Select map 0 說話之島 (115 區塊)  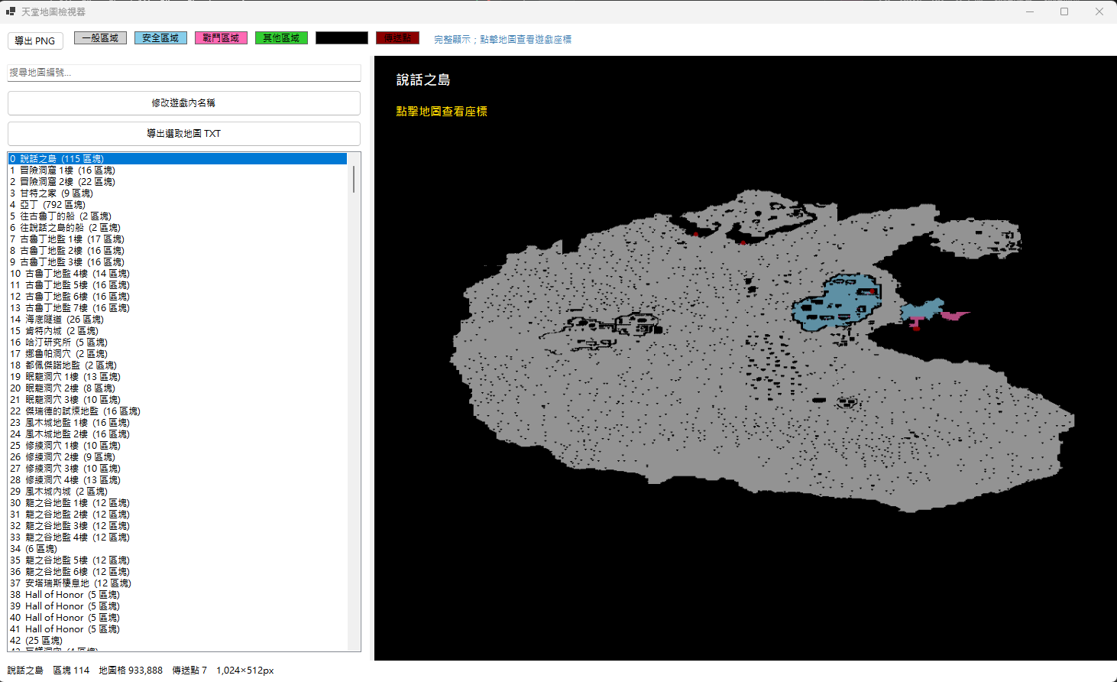pos(177,158)
